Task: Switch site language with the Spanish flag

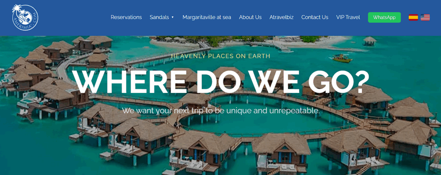Action: 413,18
